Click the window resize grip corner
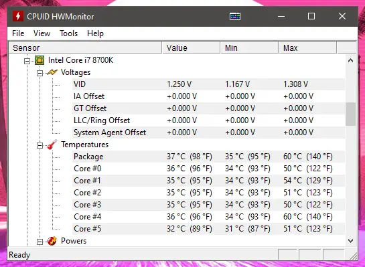 [353, 256]
